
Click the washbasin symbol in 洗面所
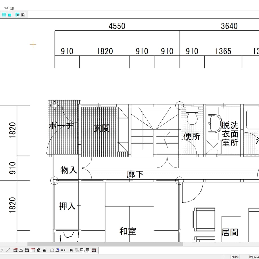coord(215,123)
